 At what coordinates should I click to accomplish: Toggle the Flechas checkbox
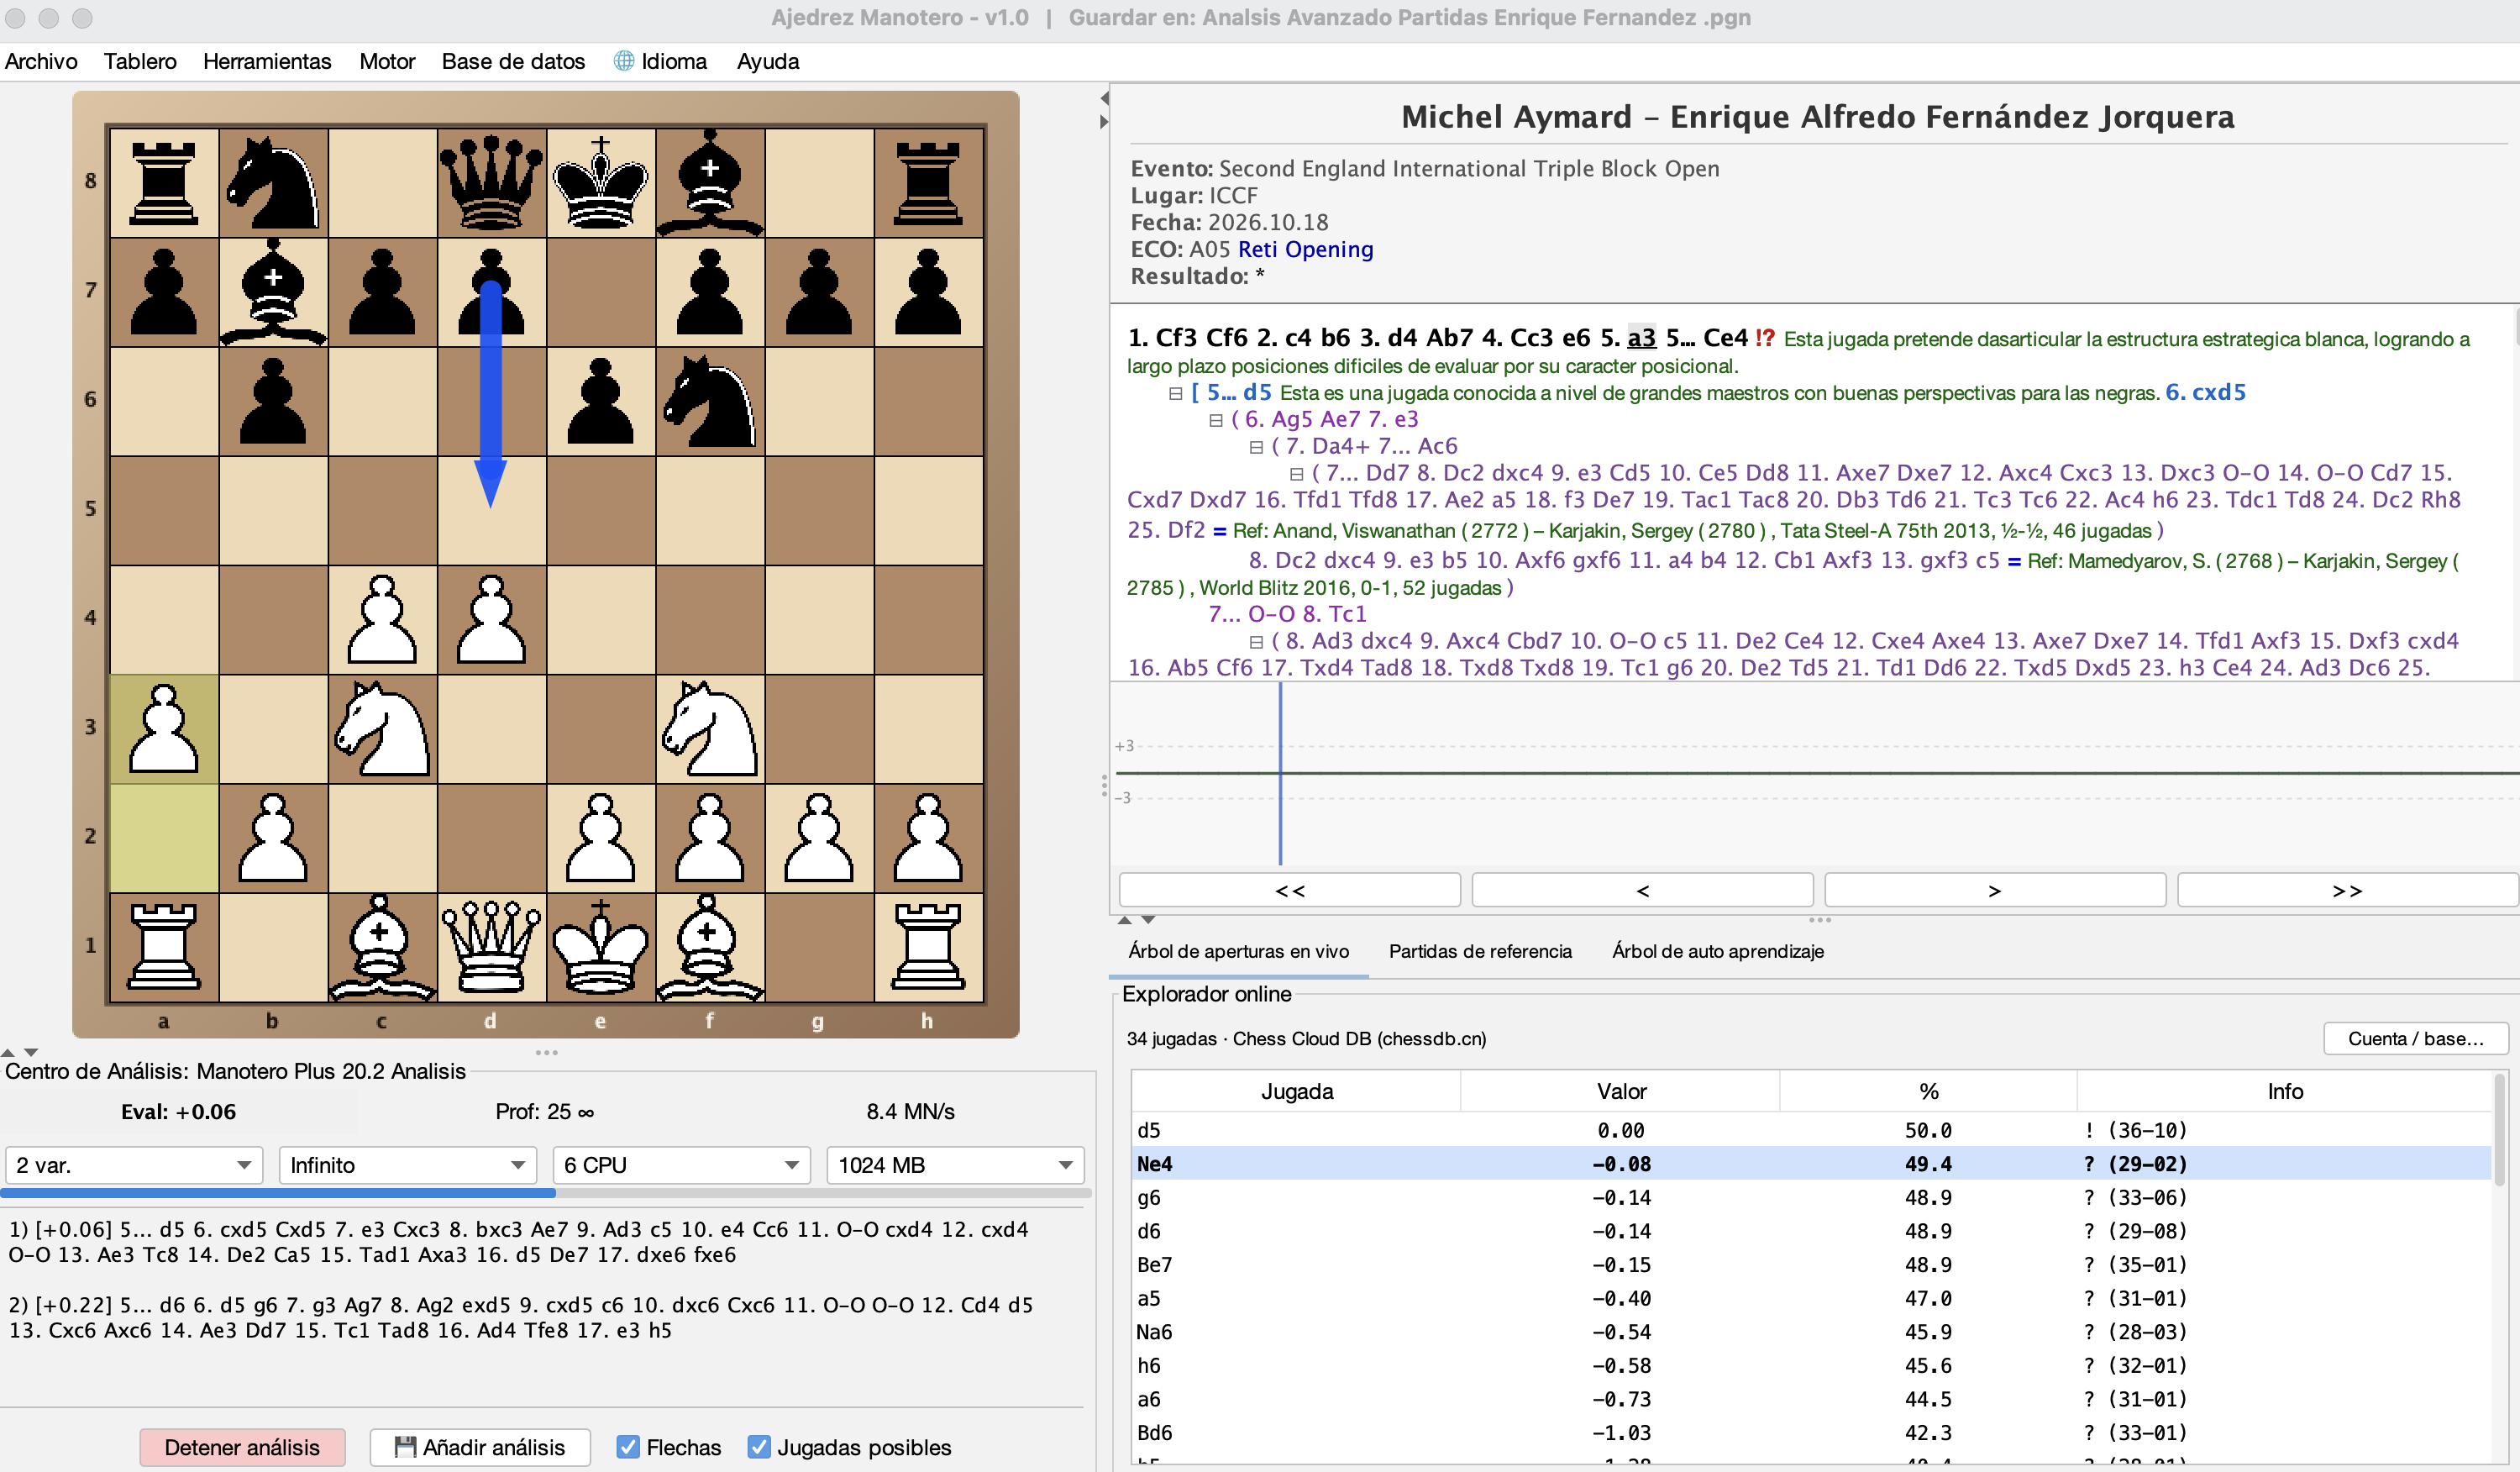[628, 1447]
